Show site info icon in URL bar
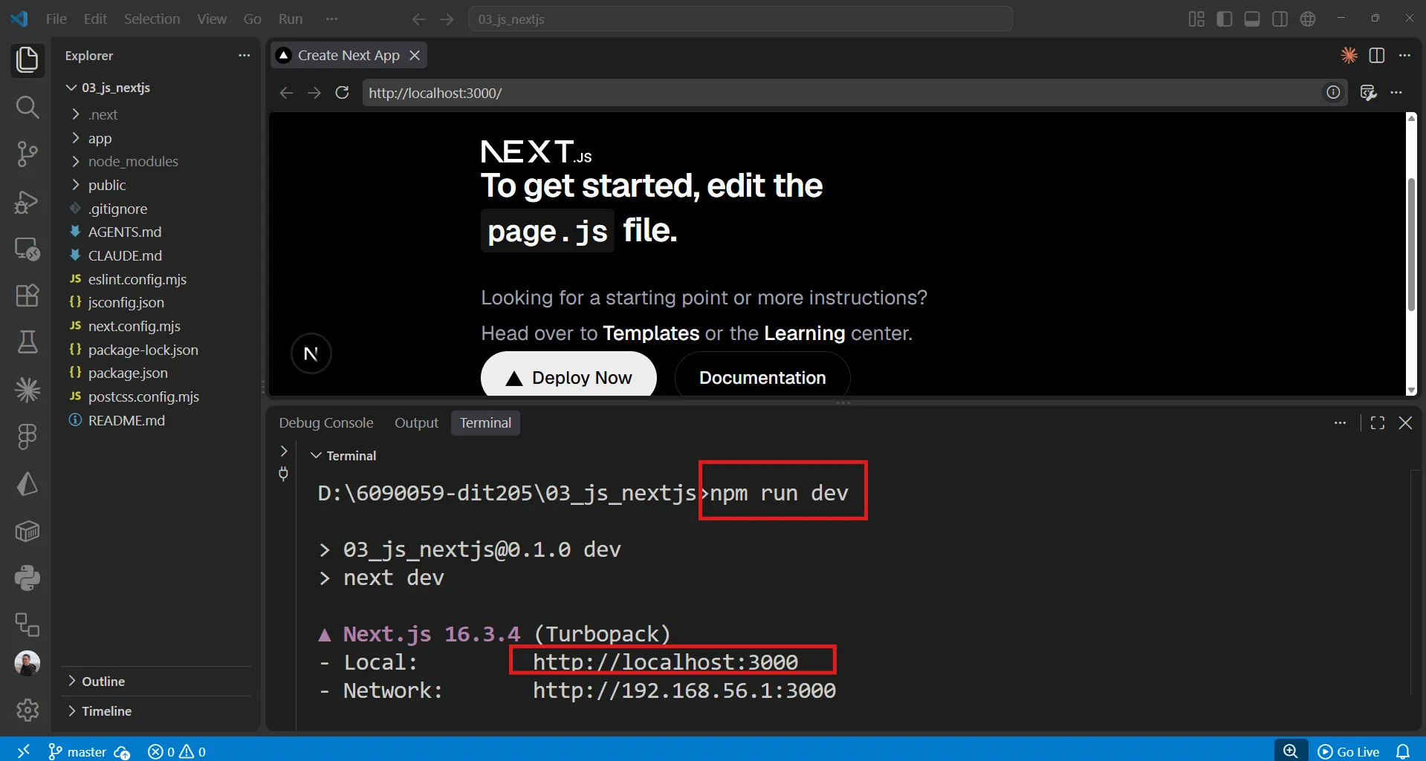 click(1333, 92)
